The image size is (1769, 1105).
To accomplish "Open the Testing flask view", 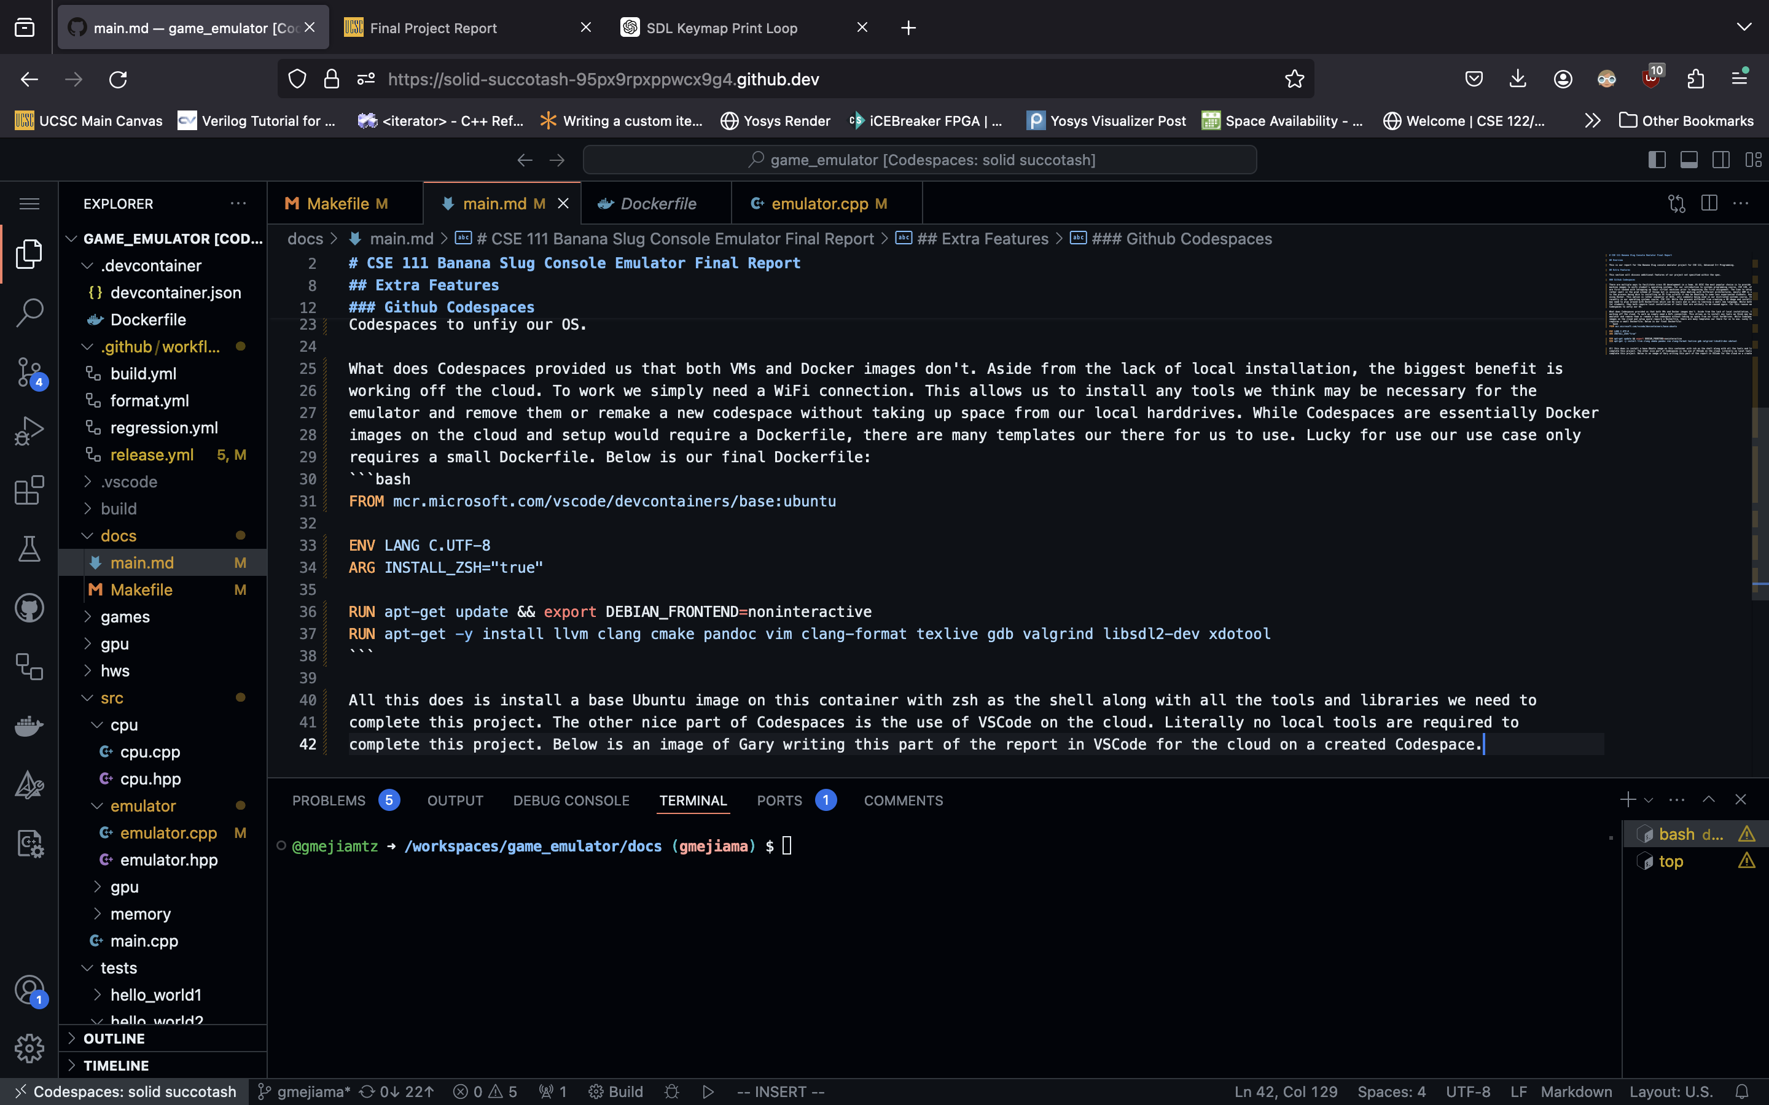I will (29, 549).
